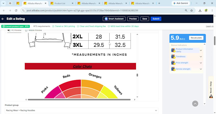Expand the Trendiness indicator
This screenshot has height=114, width=216.
tap(201, 57)
